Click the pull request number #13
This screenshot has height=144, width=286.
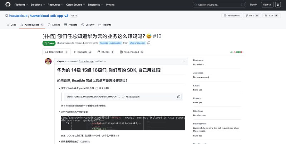click(157, 36)
